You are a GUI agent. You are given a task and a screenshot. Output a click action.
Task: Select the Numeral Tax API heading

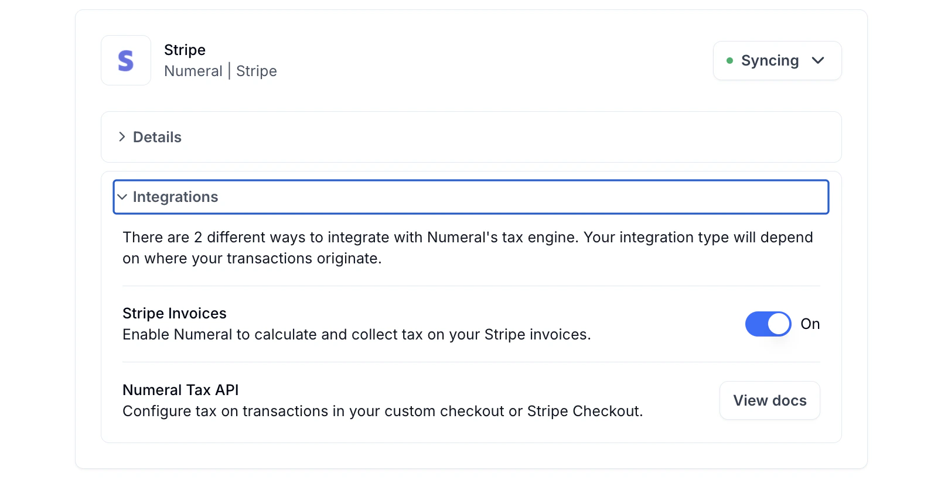pyautogui.click(x=180, y=390)
